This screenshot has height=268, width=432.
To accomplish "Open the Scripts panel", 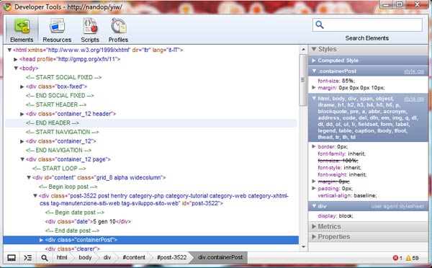I will (x=90, y=30).
